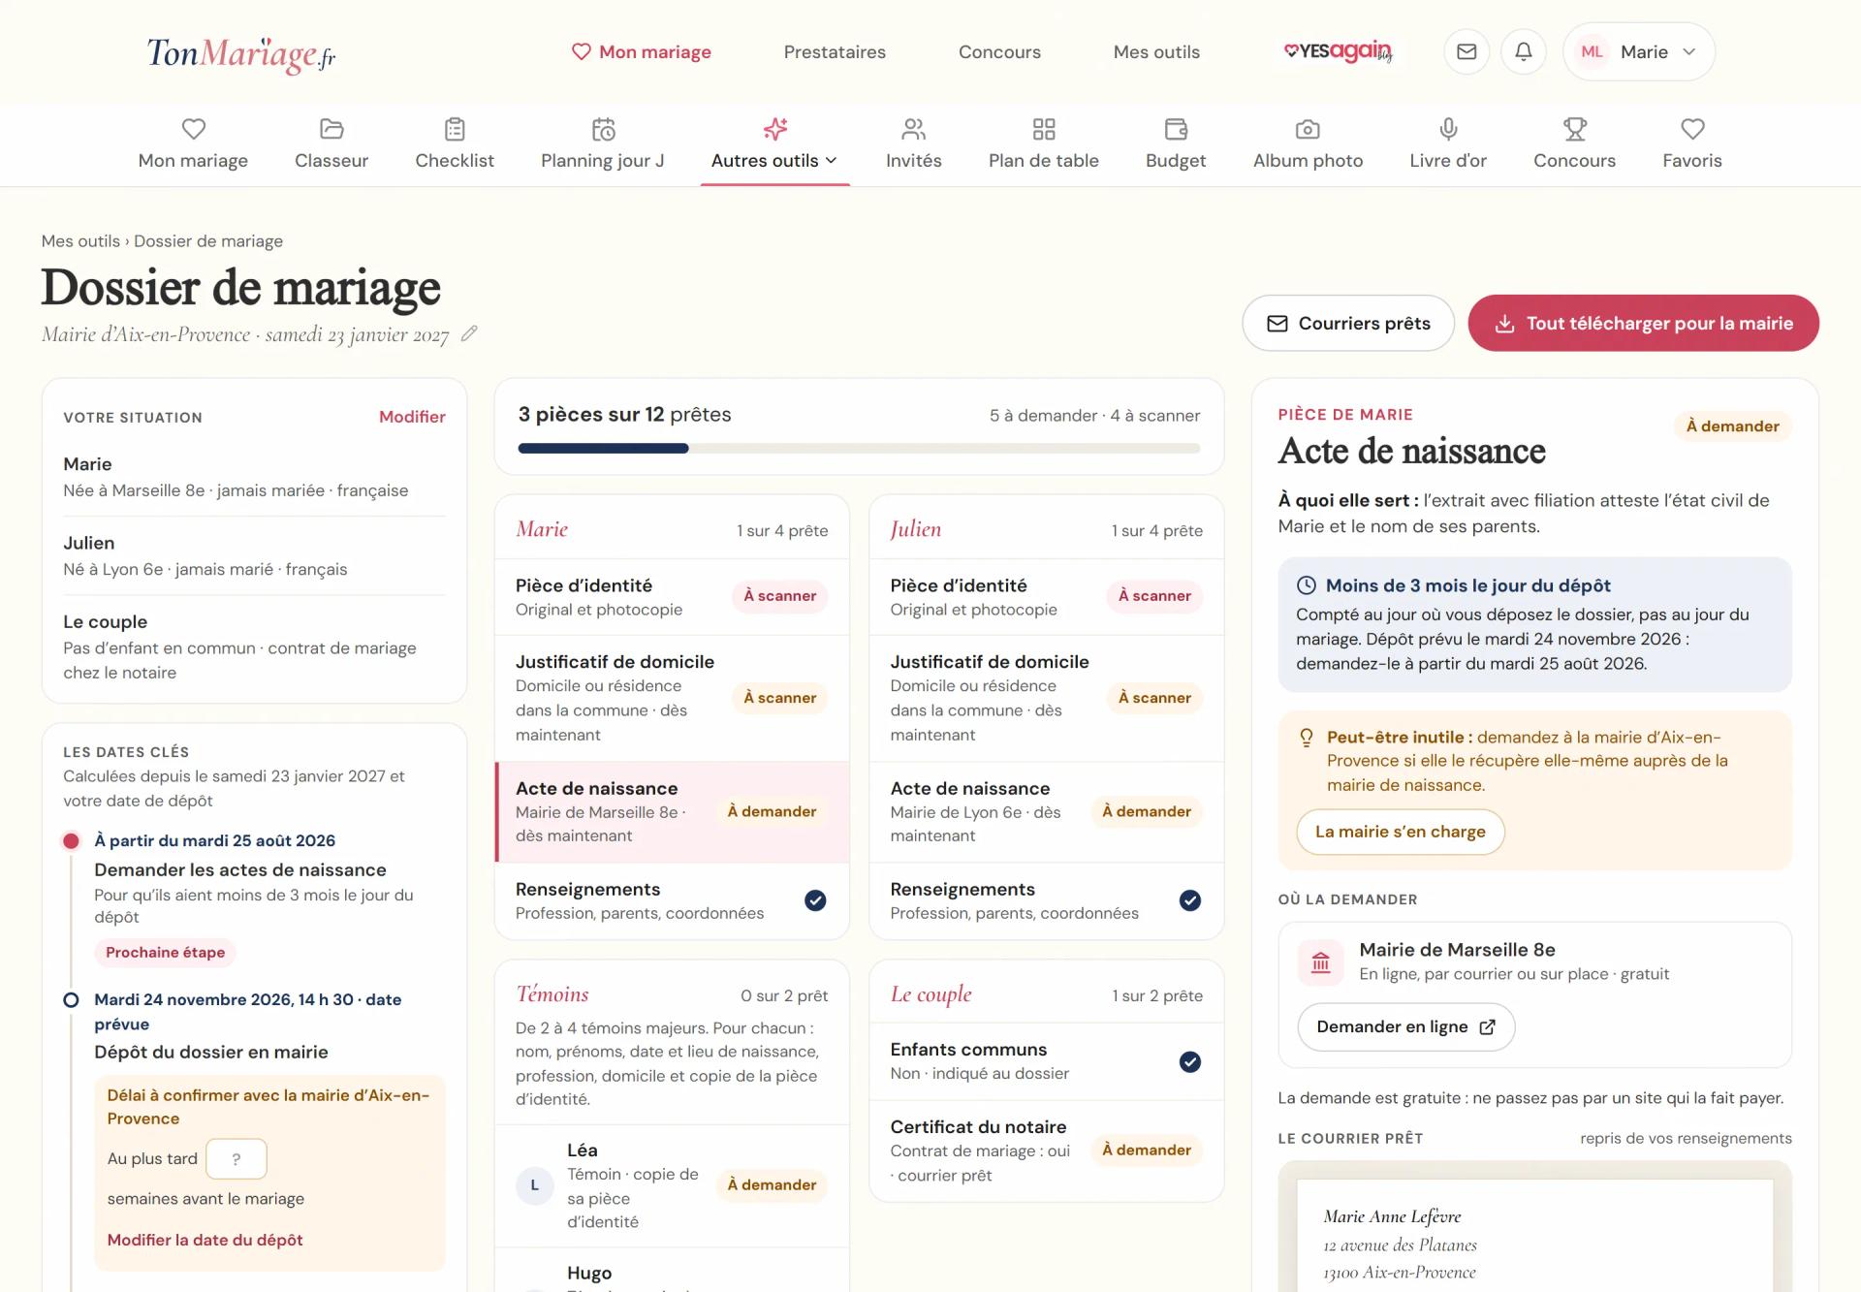1861x1292 pixels.
Task: Select Concours in top menu
Action: [999, 51]
